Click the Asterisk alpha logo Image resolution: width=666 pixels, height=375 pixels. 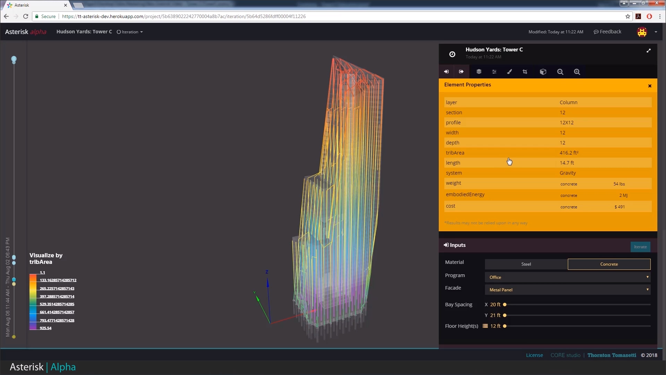pos(26,32)
